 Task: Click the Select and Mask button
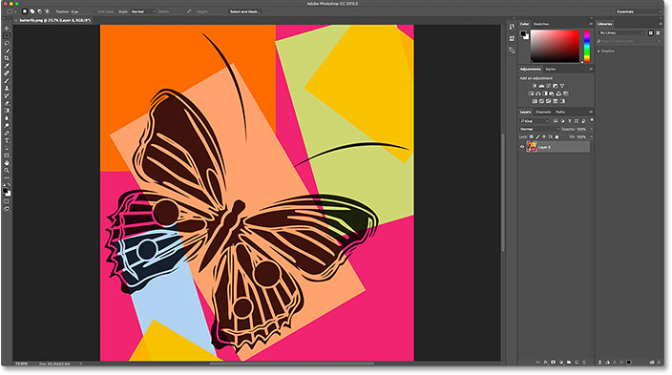(x=244, y=11)
